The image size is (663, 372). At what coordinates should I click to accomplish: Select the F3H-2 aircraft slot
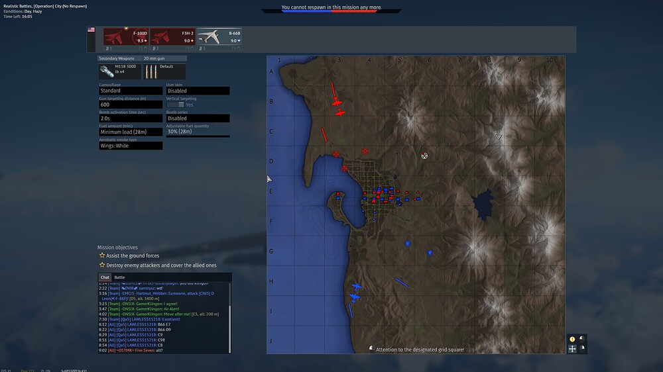[x=172, y=39]
